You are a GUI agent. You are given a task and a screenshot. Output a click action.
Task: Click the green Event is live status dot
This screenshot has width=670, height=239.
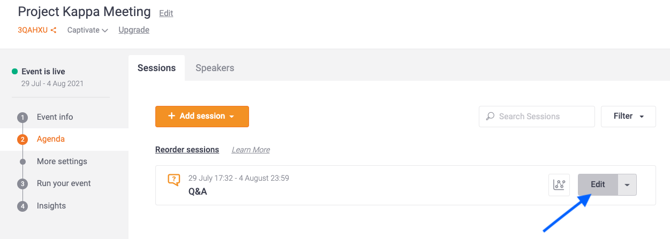click(15, 72)
